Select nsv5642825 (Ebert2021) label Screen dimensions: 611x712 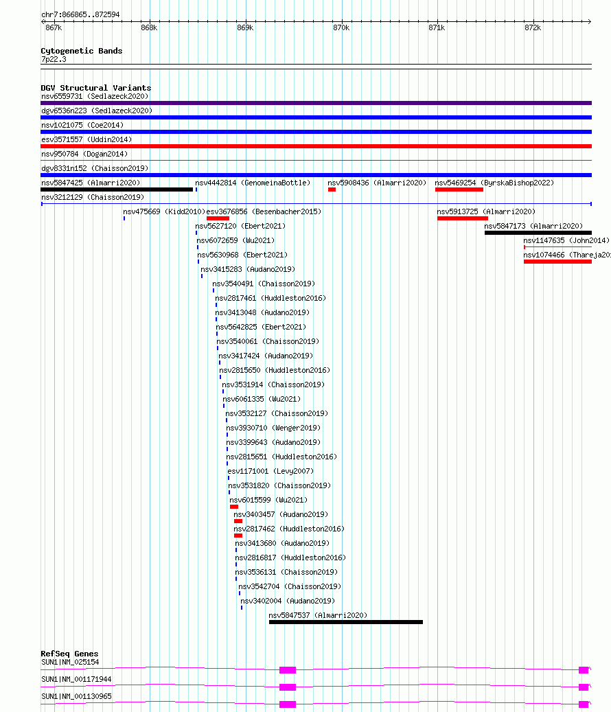point(261,328)
